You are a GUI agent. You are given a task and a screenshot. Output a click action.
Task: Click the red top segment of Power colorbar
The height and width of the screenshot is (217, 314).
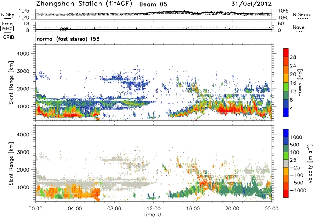point(286,52)
